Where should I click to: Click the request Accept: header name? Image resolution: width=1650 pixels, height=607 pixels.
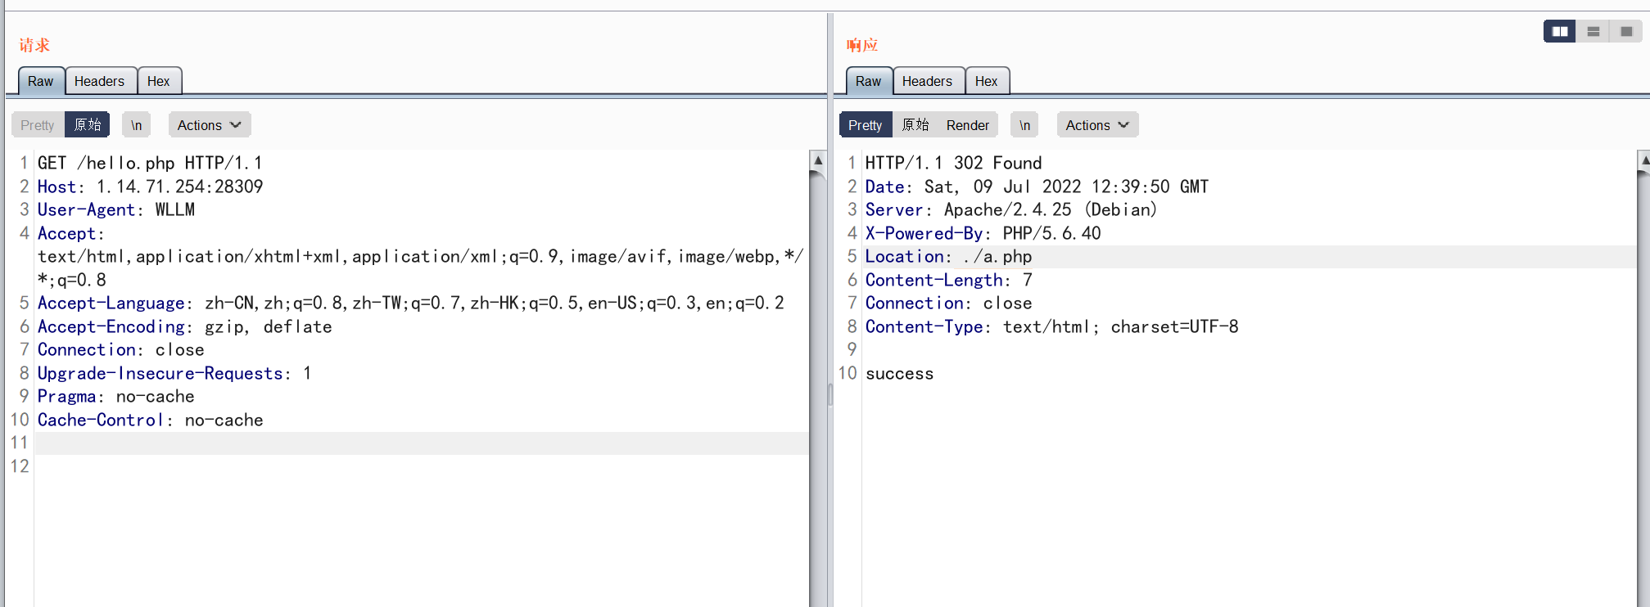[x=71, y=233]
